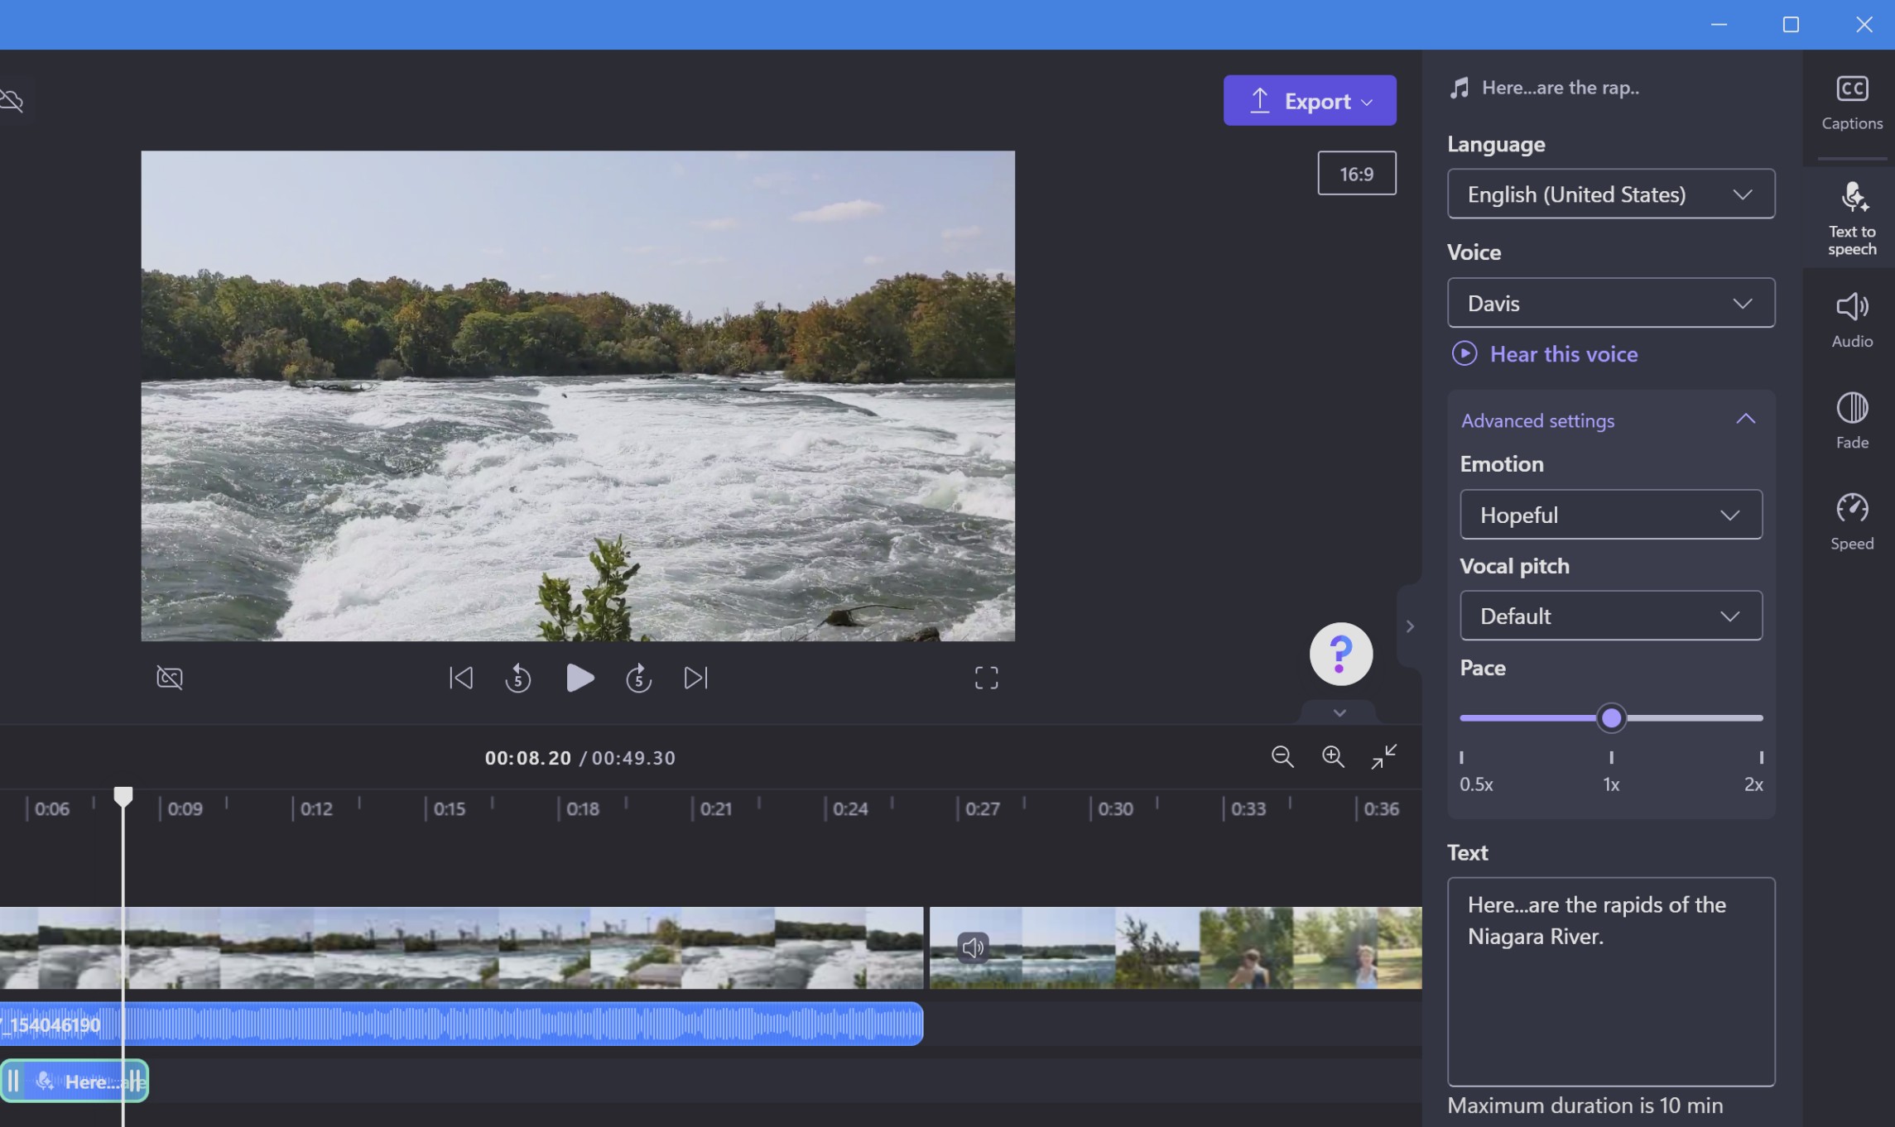Open the Text to Speech panel

pos(1852,218)
